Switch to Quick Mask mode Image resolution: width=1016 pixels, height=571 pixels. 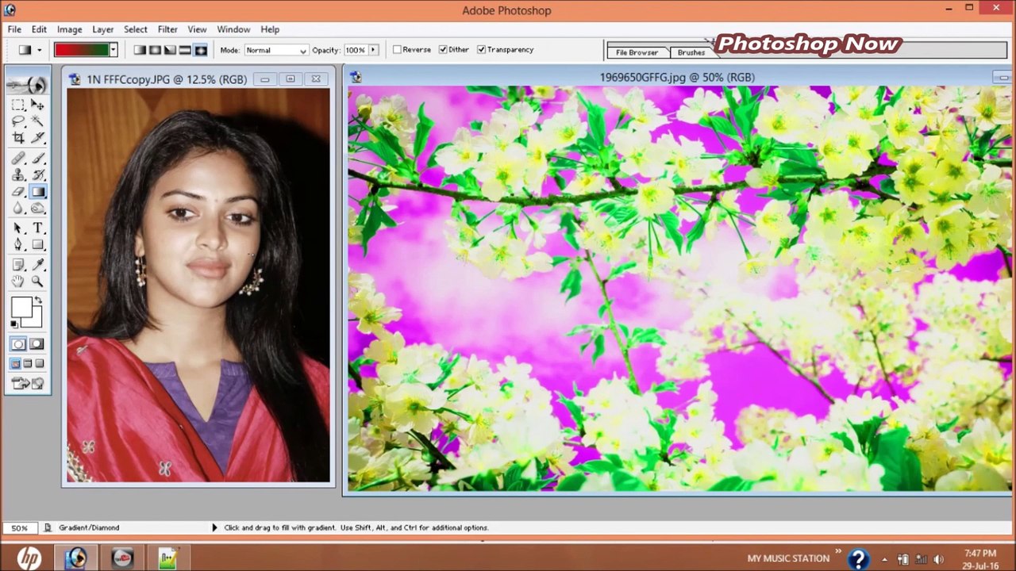coord(37,343)
